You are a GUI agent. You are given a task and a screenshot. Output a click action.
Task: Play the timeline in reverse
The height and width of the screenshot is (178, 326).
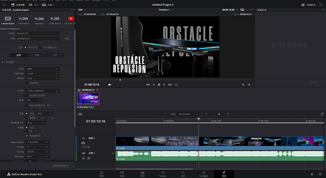pyautogui.click(x=154, y=85)
